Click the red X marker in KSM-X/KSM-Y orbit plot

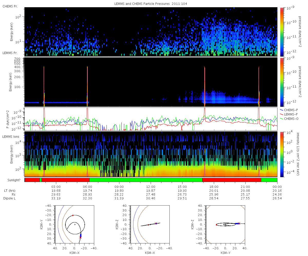coord(81,238)
